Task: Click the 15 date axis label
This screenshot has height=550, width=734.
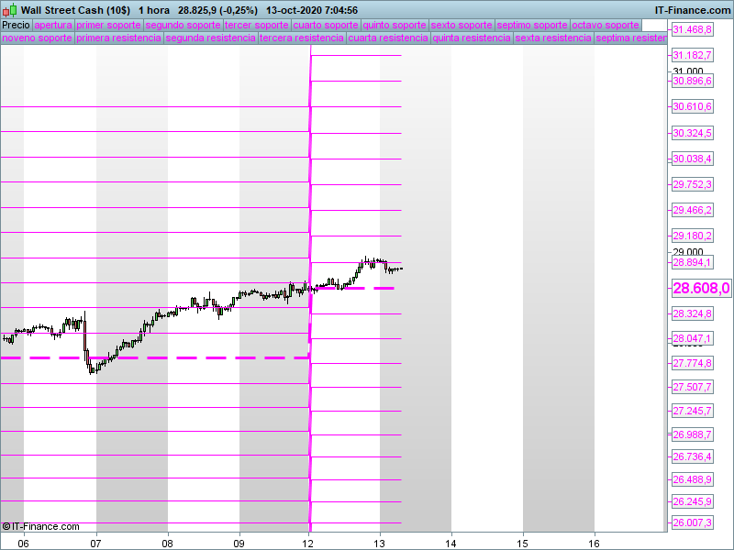Action: (522, 544)
